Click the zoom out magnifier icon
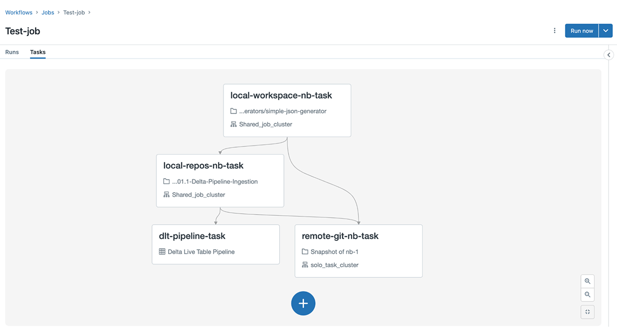This screenshot has height=335, width=617. click(x=587, y=295)
